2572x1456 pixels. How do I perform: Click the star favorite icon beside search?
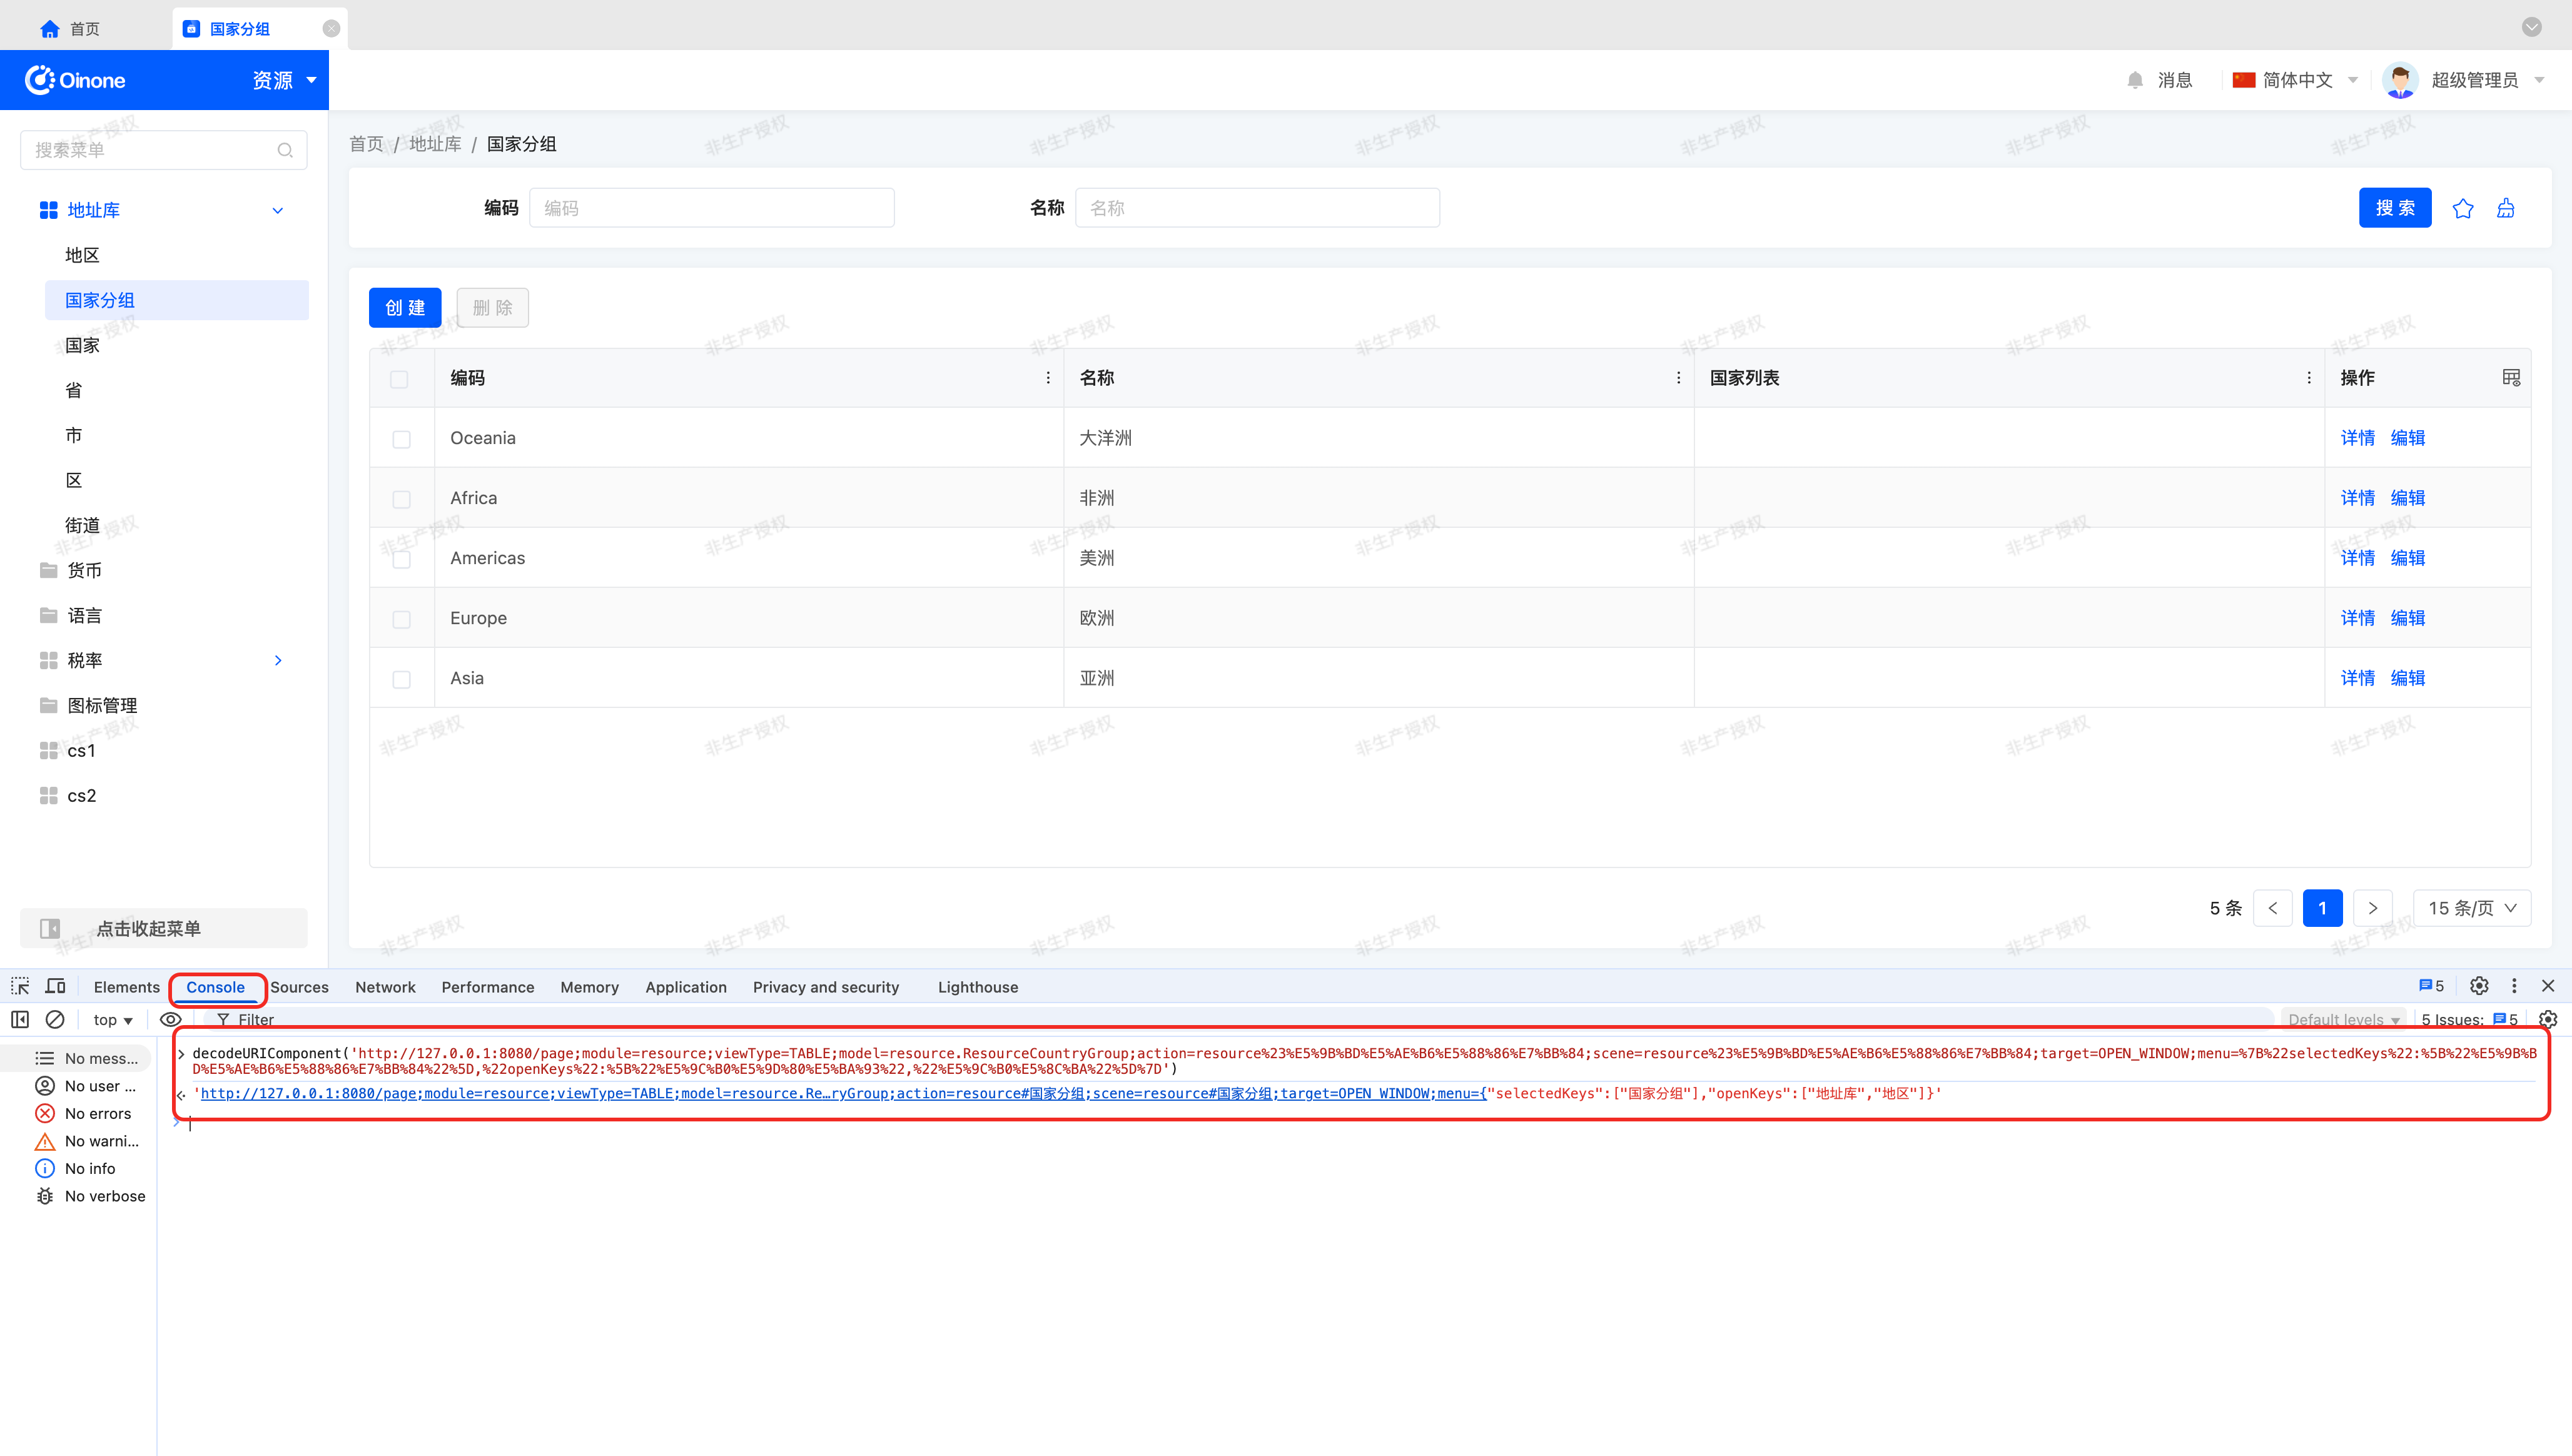[2462, 208]
